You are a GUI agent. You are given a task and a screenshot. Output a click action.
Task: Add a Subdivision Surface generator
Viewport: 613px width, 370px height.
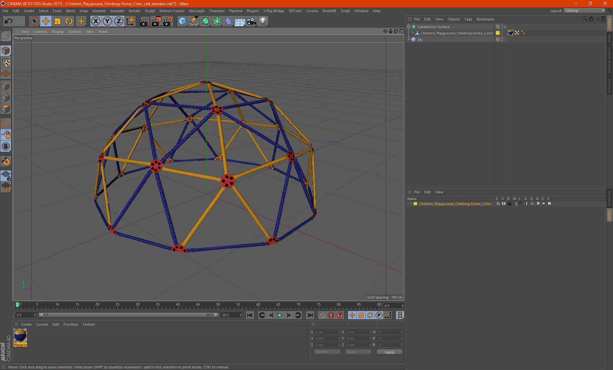click(206, 21)
